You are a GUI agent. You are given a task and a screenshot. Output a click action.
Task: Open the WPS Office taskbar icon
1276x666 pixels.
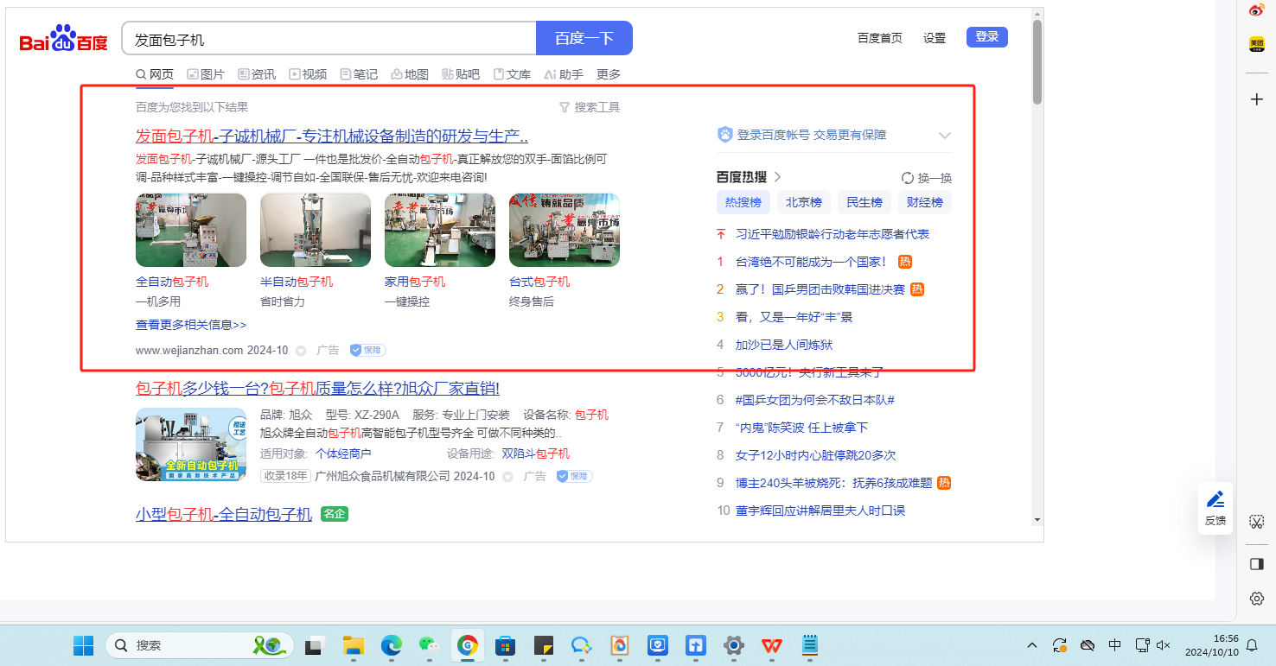click(772, 645)
